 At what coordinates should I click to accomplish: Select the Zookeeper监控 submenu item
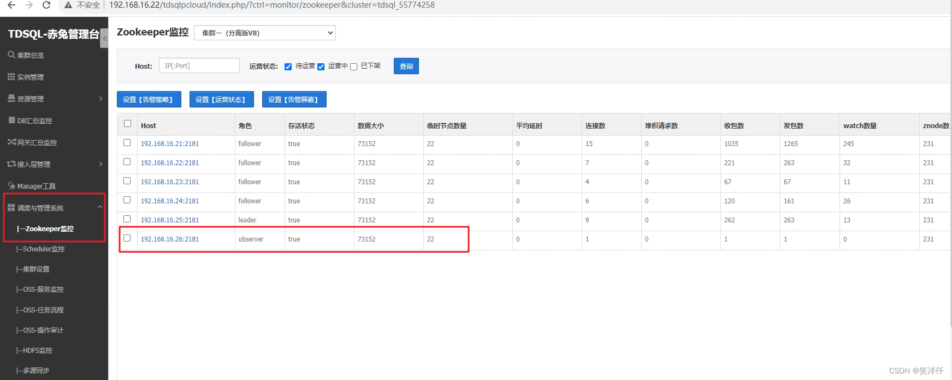pyautogui.click(x=45, y=228)
